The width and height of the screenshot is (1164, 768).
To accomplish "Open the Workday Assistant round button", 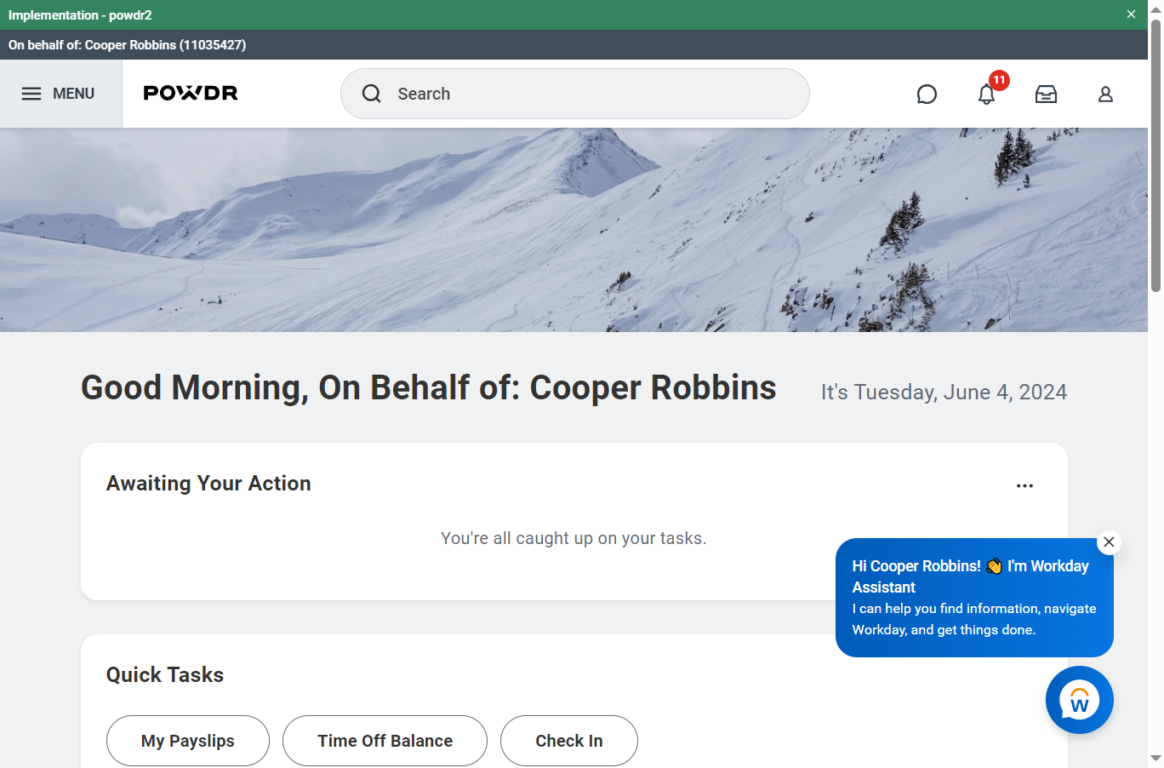I will [x=1080, y=700].
